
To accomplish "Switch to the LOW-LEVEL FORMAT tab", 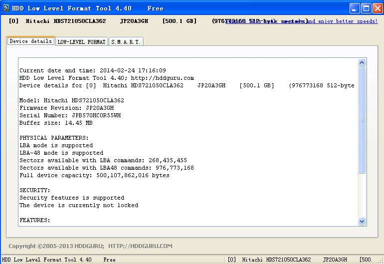I will tap(82, 42).
